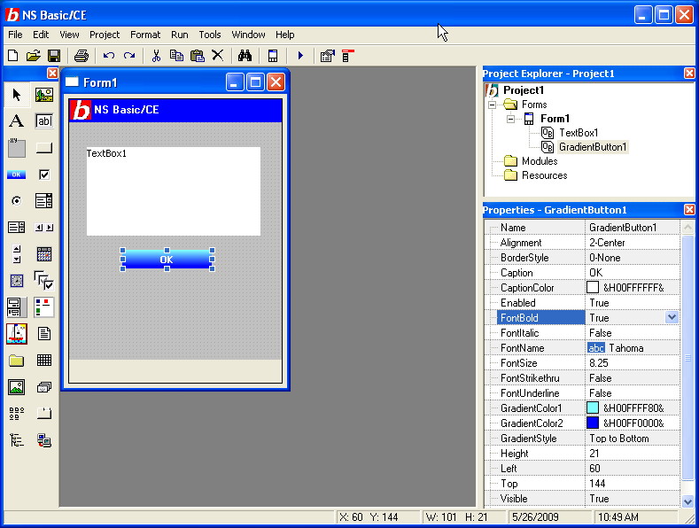
Task: Select the PictureBox tool in toolbox
Action: tap(43, 95)
